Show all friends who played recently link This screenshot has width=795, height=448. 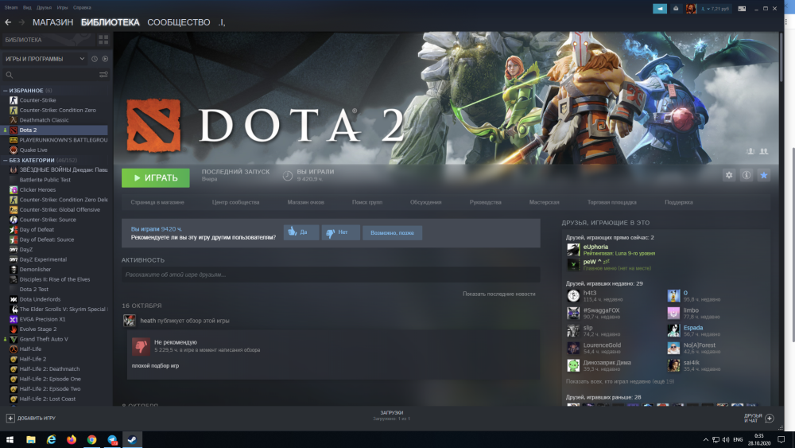point(620,381)
